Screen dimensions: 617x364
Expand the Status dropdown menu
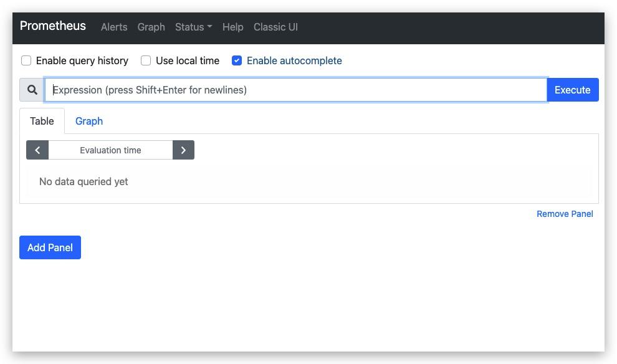(193, 27)
